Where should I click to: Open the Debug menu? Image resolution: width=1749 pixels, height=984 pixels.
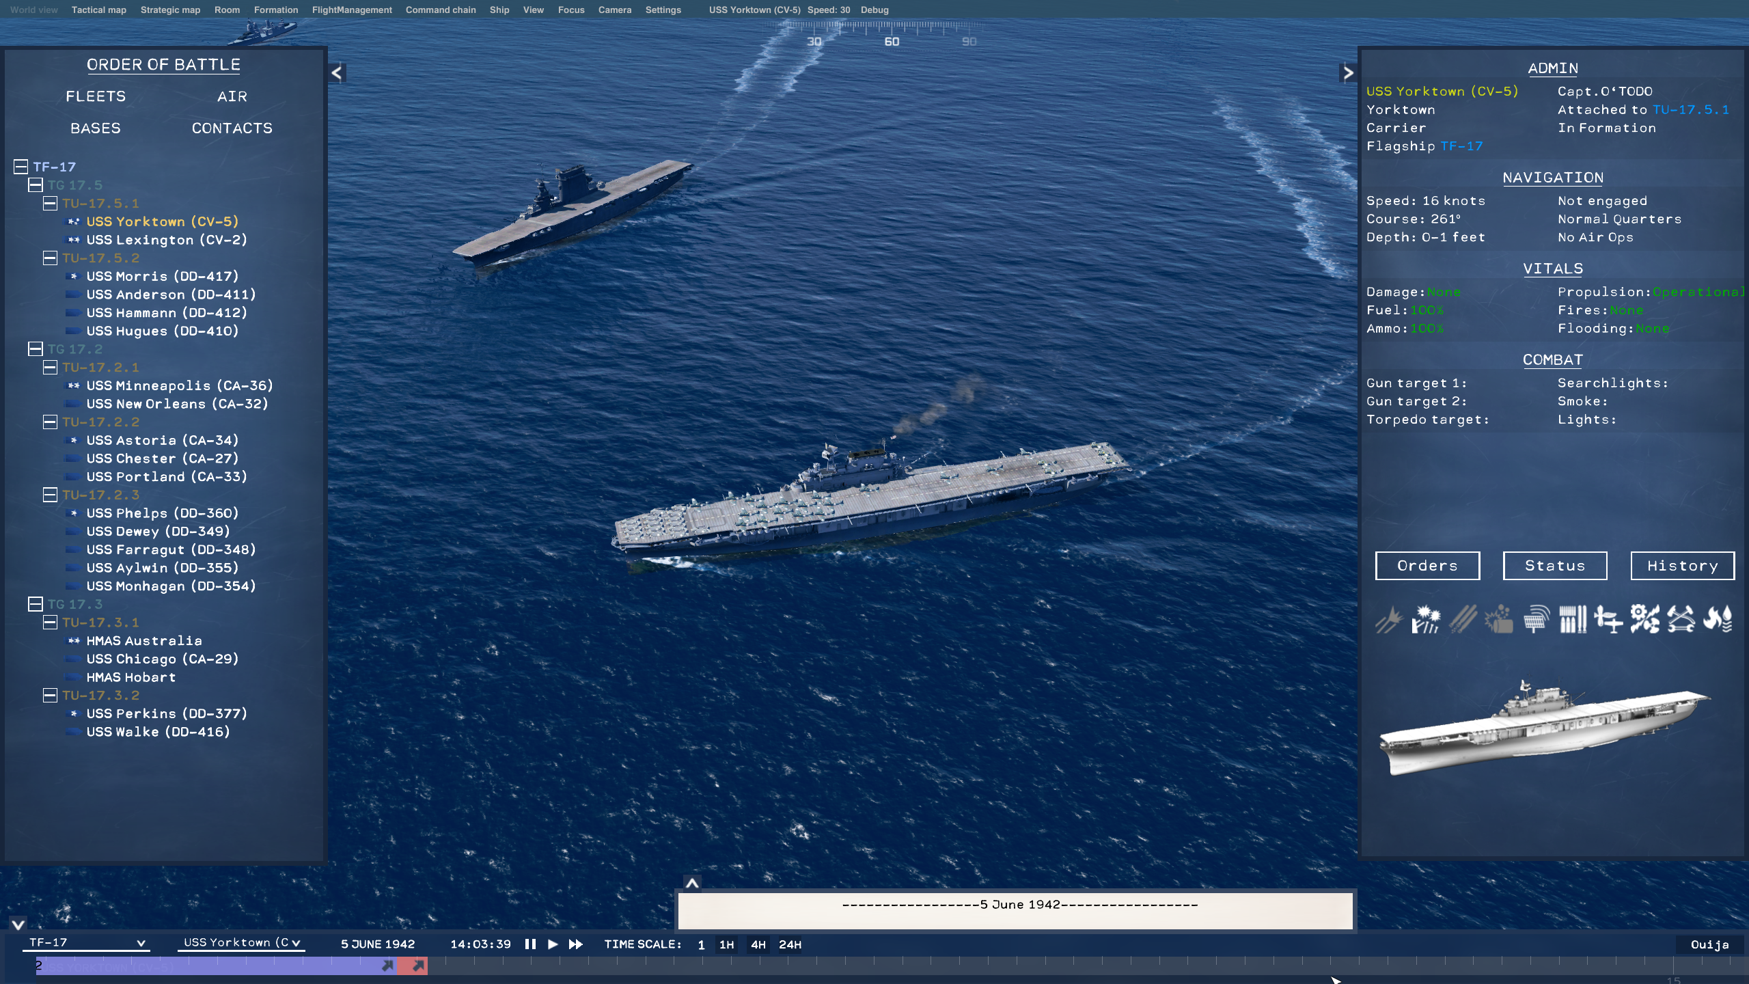(874, 10)
